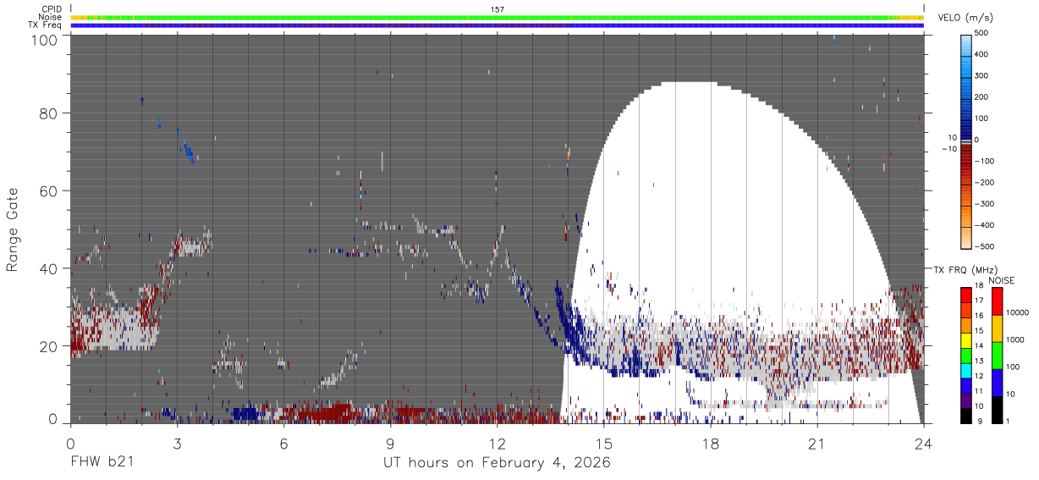This screenshot has height=480, width=1039.
Task: Click the FHW b21 radar label
Action: pyautogui.click(x=102, y=462)
